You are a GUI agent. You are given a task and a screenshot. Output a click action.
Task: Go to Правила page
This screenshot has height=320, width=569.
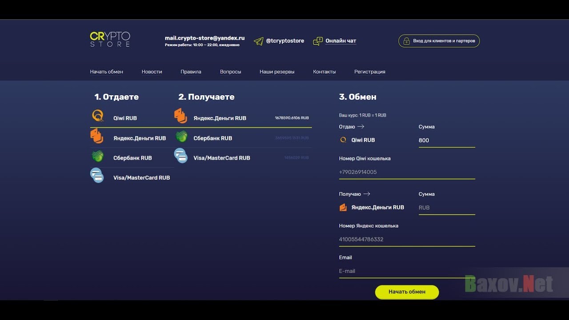pyautogui.click(x=191, y=72)
